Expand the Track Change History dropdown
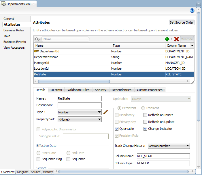 (169, 146)
